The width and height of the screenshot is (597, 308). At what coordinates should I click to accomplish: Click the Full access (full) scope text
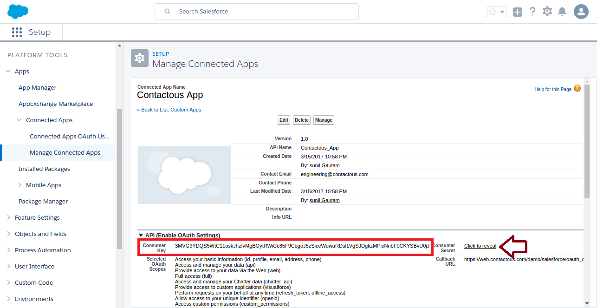pos(193,276)
